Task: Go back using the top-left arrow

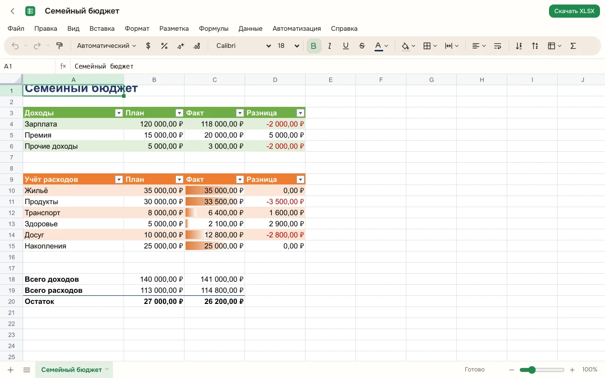Action: click(13, 11)
